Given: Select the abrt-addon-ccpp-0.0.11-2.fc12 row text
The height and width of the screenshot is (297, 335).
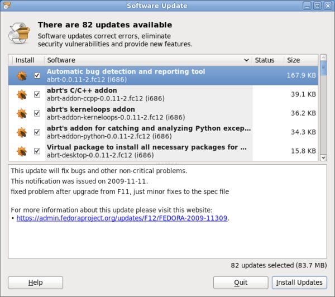Looking at the screenshot, I should point(106,98).
